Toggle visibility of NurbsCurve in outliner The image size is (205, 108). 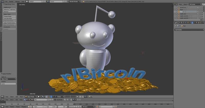[198, 7]
